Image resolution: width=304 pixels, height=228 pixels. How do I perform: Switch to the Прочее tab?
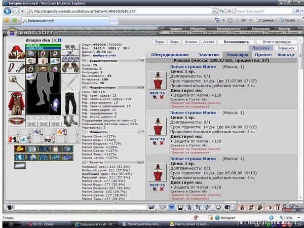(x=263, y=55)
